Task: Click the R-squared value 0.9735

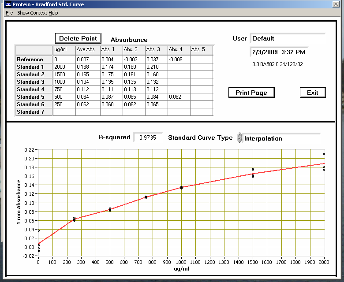Action: (148, 137)
